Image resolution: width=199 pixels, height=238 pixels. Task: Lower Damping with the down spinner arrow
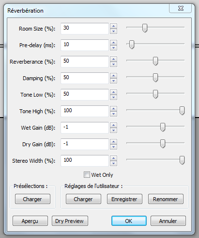pyautogui.click(x=114, y=81)
